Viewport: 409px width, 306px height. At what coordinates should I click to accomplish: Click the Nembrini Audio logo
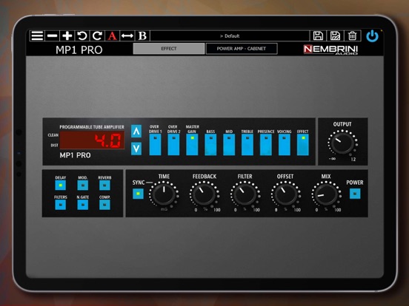pos(330,50)
